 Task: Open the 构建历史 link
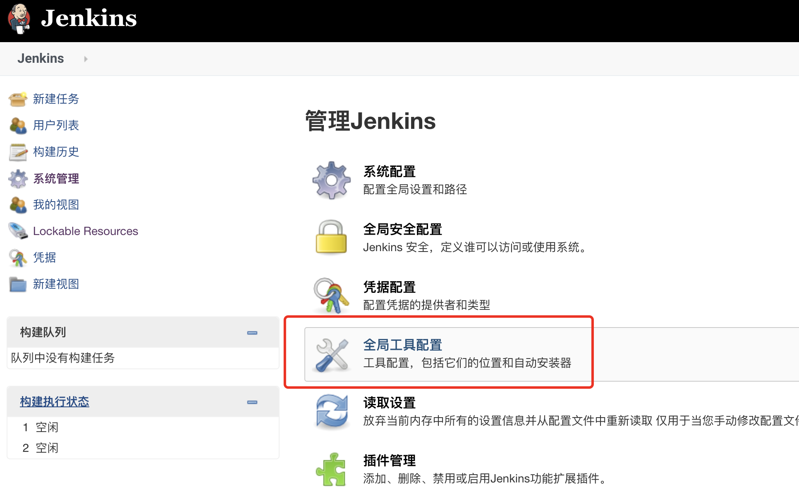pos(56,152)
